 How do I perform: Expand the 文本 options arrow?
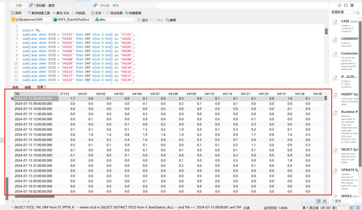[104, 13]
